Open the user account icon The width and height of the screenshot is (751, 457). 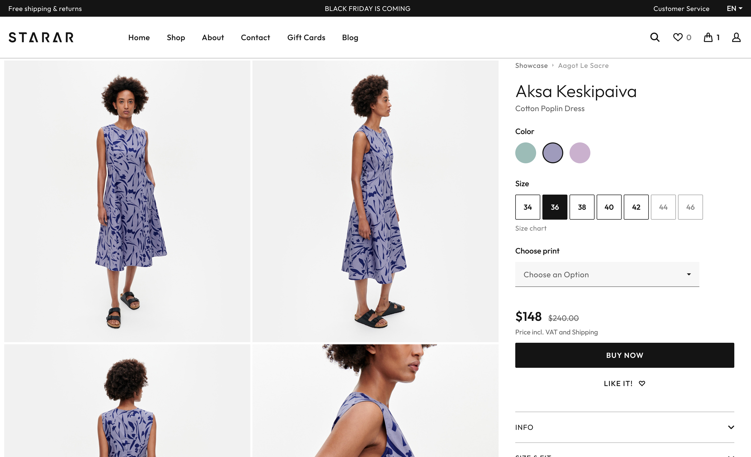(x=736, y=38)
